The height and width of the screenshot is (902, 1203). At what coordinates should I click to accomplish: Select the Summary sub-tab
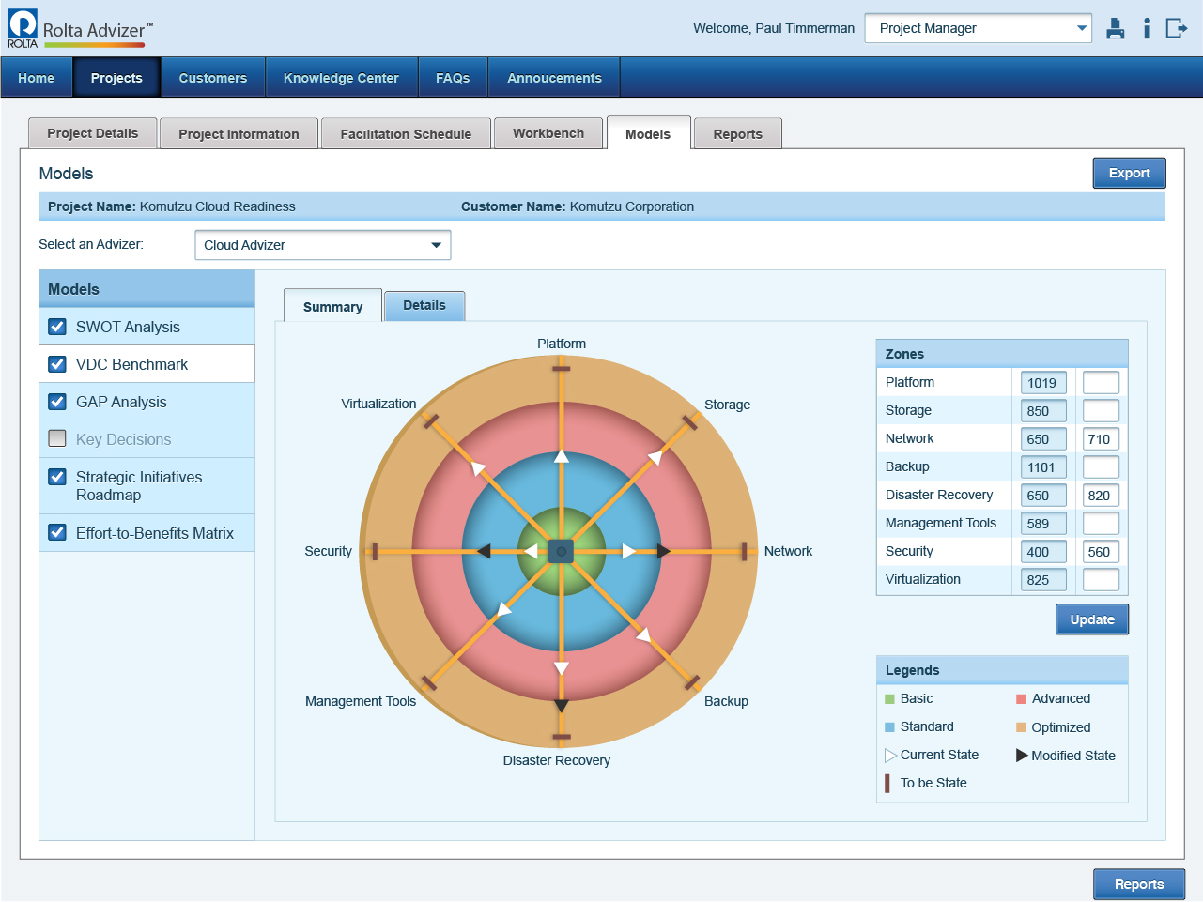tap(332, 306)
